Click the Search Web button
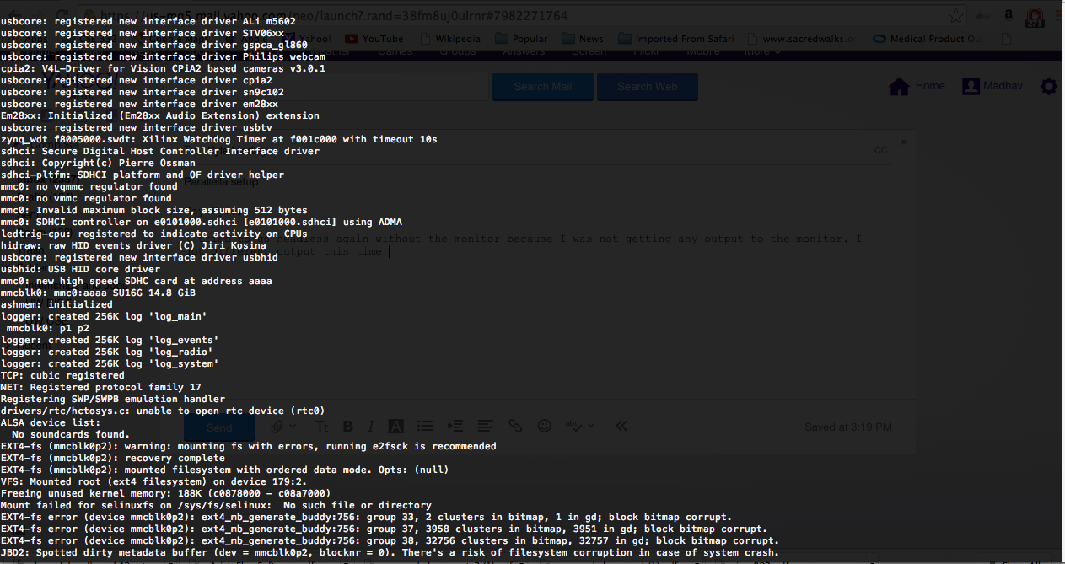This screenshot has height=564, width=1065. 647,86
